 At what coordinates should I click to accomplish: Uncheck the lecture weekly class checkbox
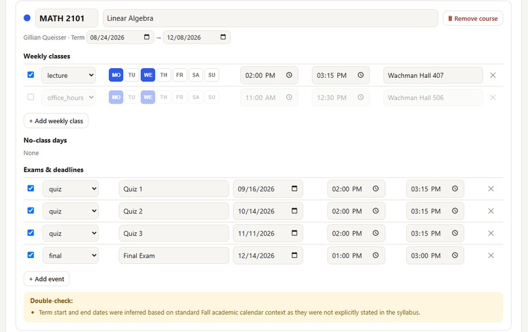pyautogui.click(x=31, y=75)
